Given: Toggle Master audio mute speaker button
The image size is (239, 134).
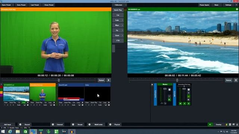Looking at the screenshot, I should [169, 100].
